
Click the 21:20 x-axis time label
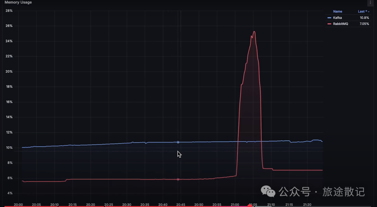[x=307, y=205]
